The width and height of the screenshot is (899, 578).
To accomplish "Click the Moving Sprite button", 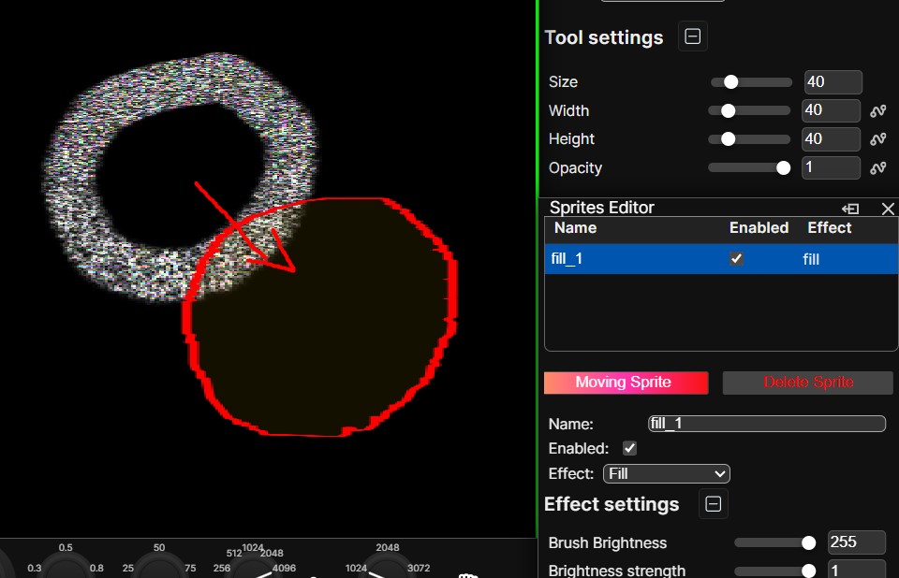I will 626,383.
